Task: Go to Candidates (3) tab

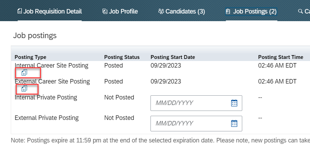Action: [182, 11]
